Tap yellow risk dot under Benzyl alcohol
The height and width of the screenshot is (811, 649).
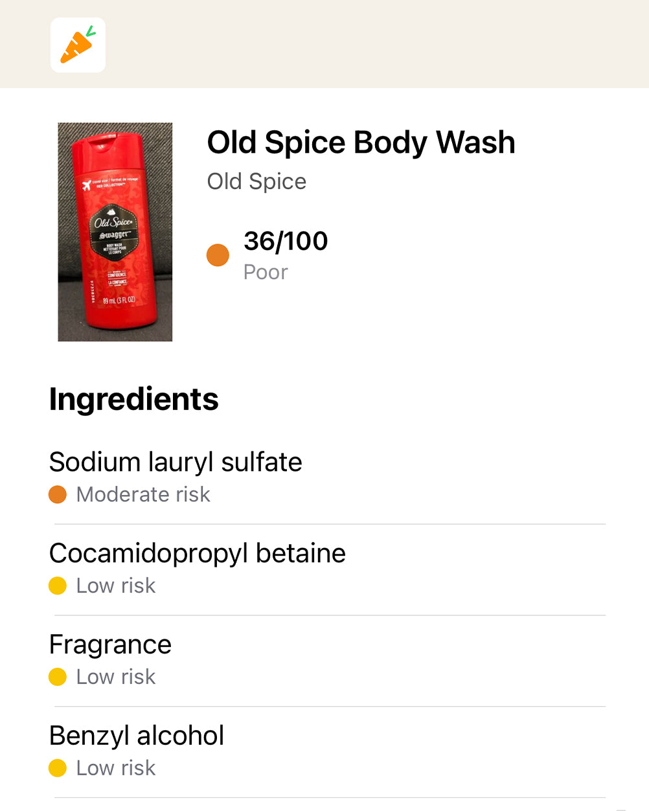(x=58, y=768)
